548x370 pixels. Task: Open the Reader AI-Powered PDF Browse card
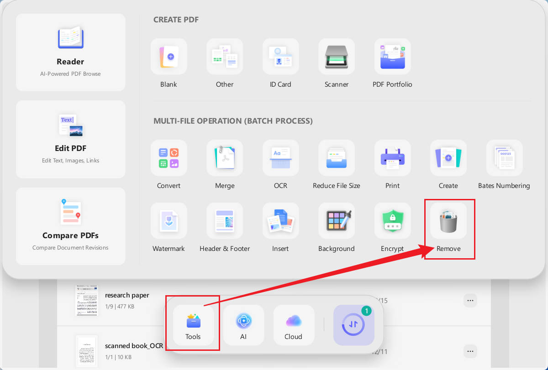tap(71, 52)
